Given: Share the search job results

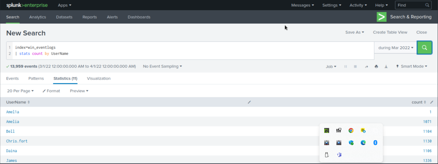Looking at the screenshot, I should point(366,66).
